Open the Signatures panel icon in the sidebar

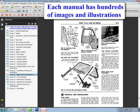tap(2, 29)
